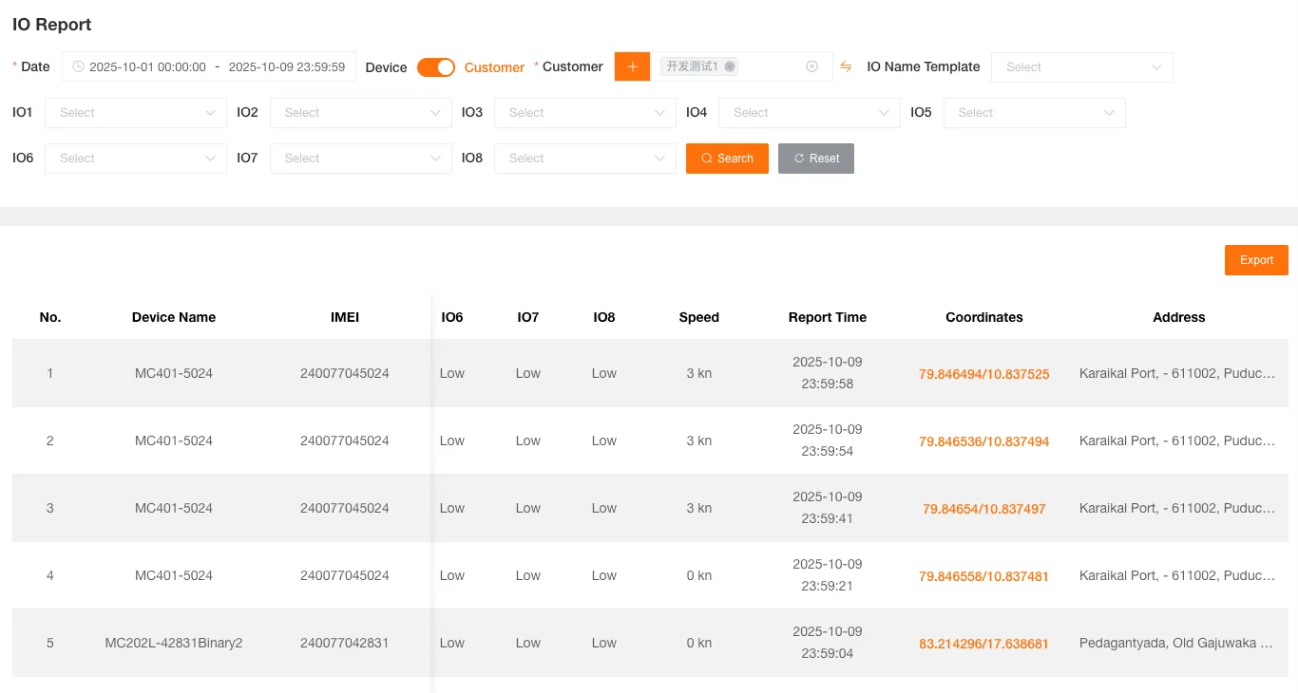Open coordinates 83.214296/17.638681 for MC202L-42831Binary2
This screenshot has width=1298, height=693.
click(x=983, y=643)
